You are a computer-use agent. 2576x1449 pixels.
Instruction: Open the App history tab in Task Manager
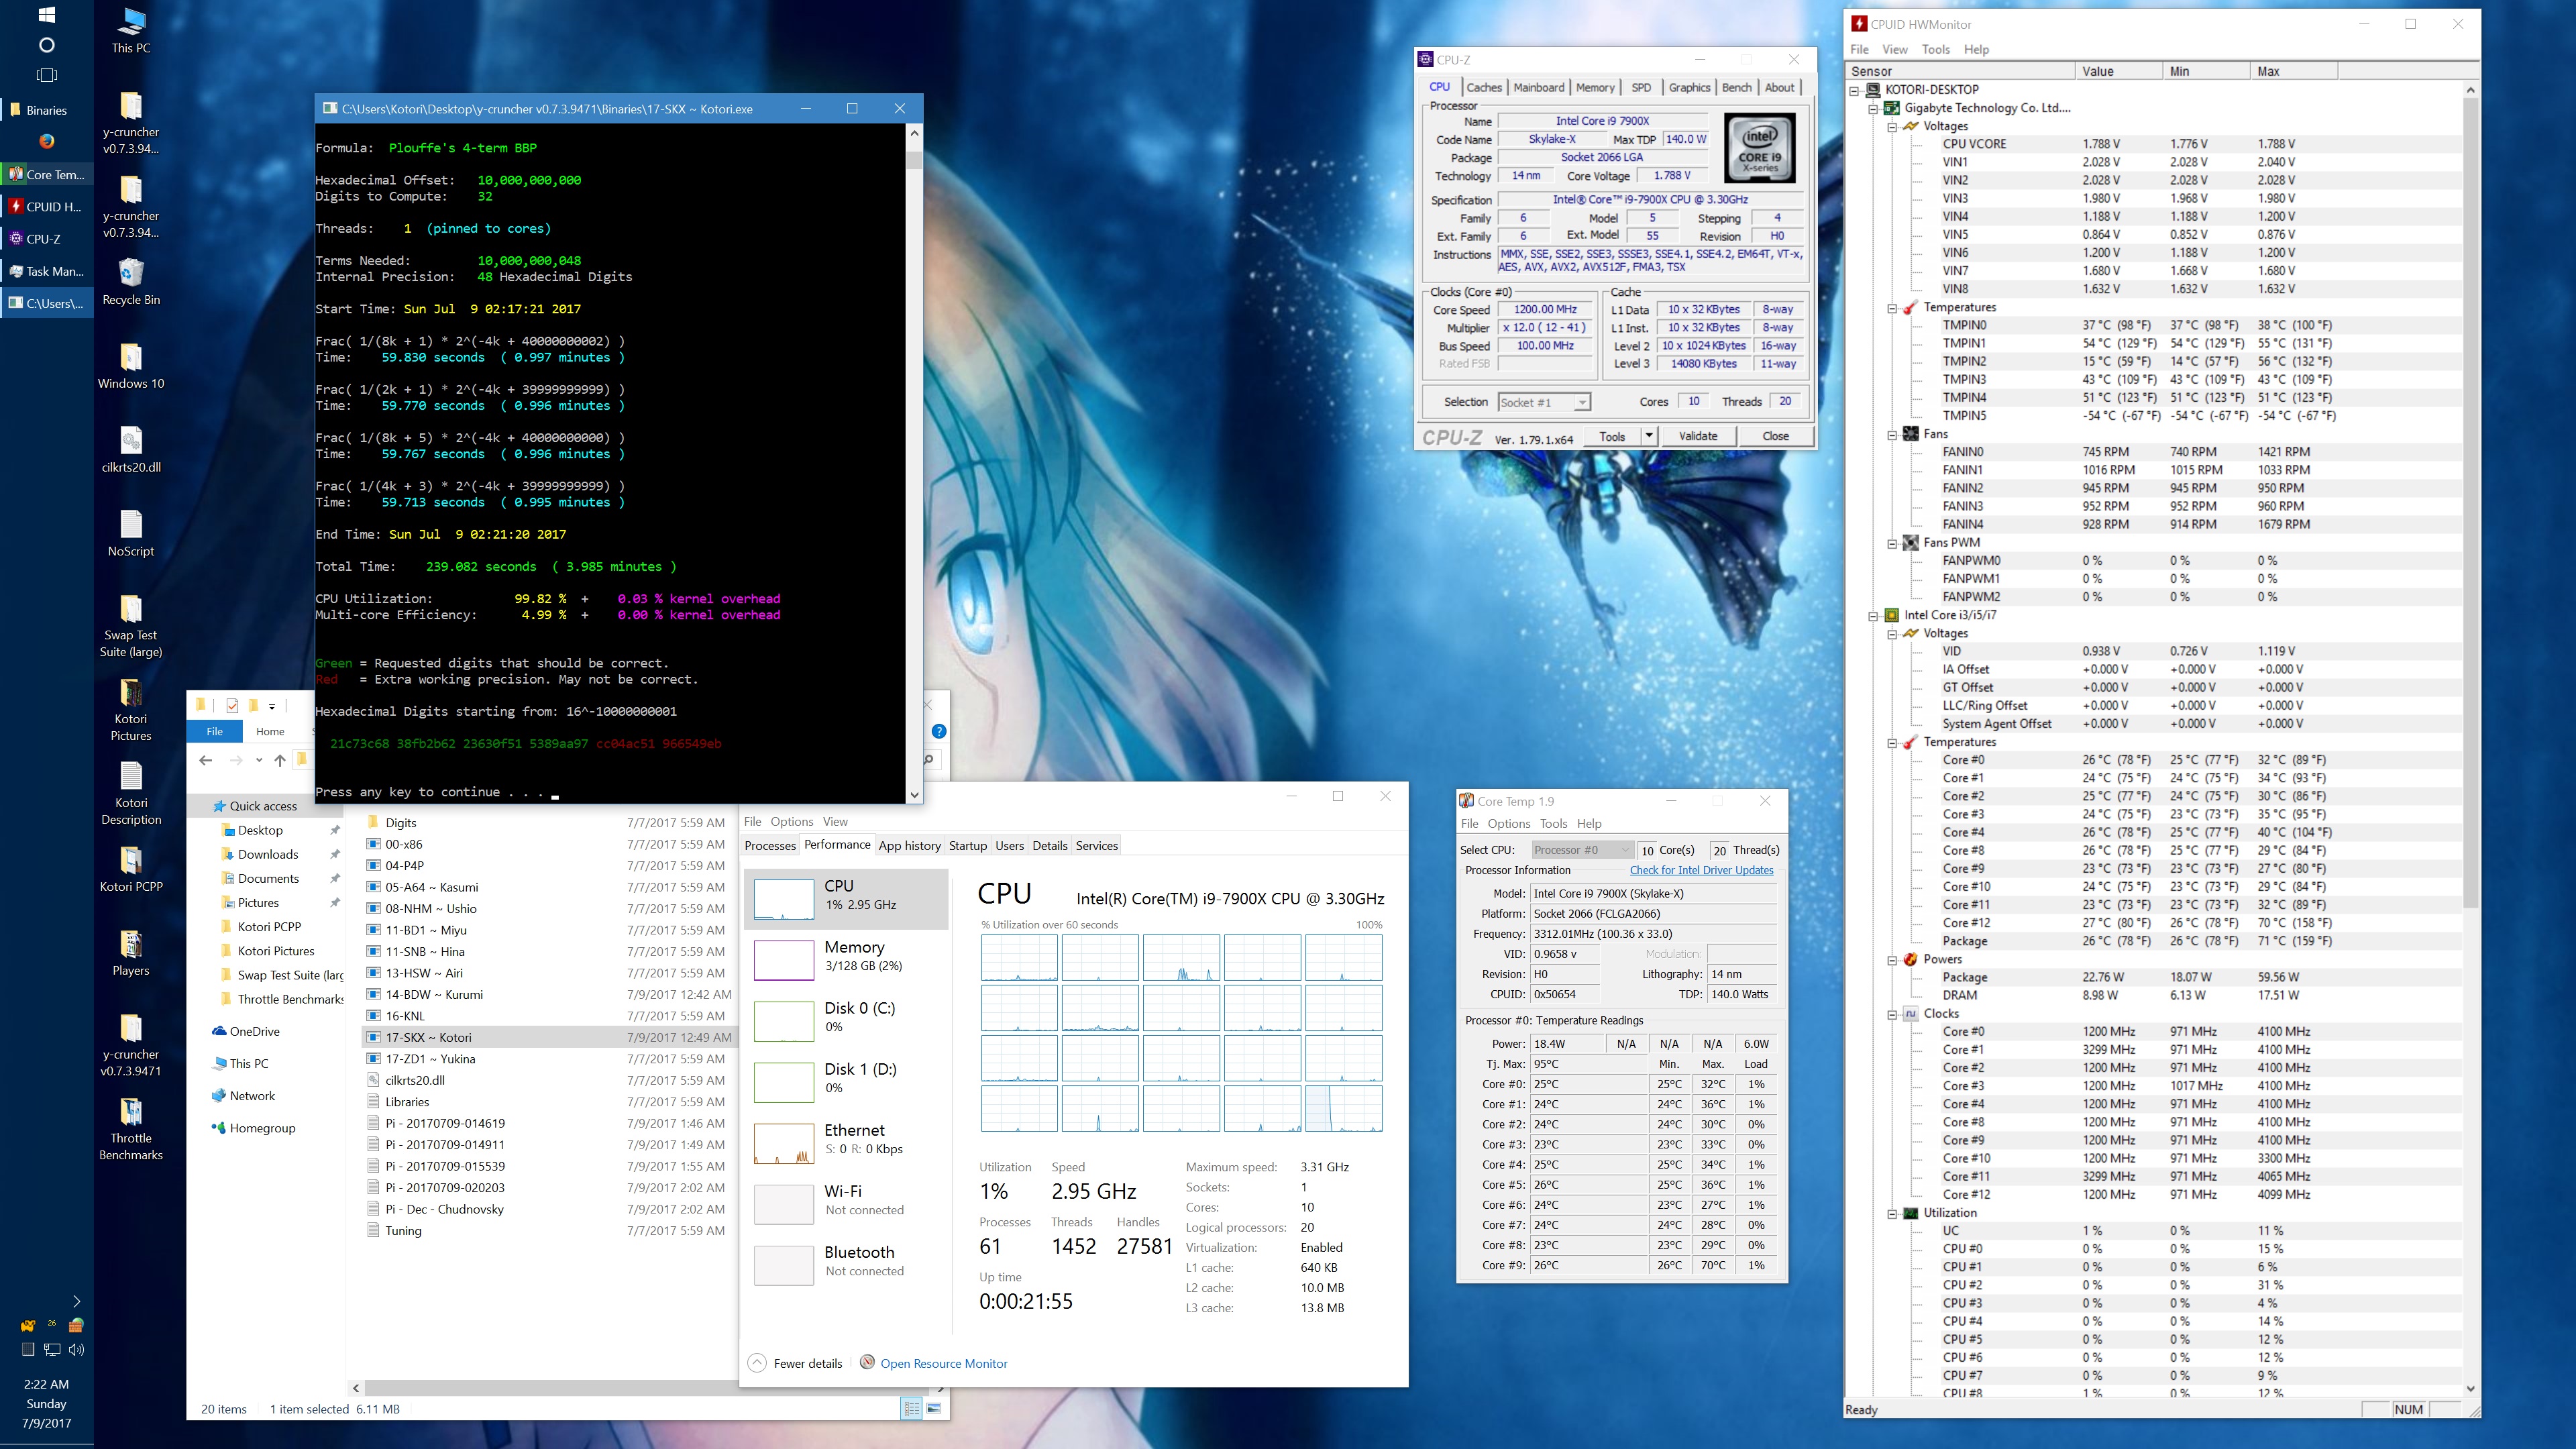click(909, 846)
